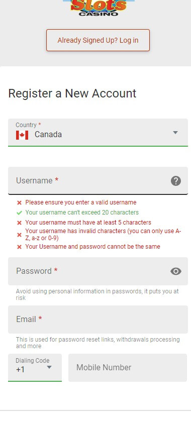The height and width of the screenshot is (422, 191).
Task: Click the red X beside valid username message
Action: 19,202
